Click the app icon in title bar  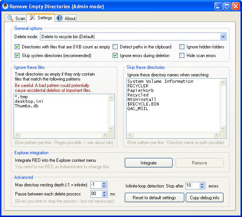click(5, 6)
